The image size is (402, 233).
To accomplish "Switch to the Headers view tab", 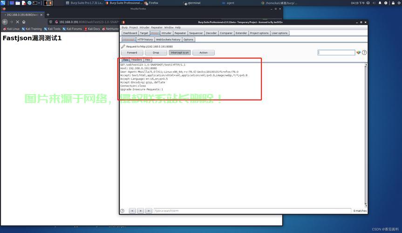I will coord(136,60).
